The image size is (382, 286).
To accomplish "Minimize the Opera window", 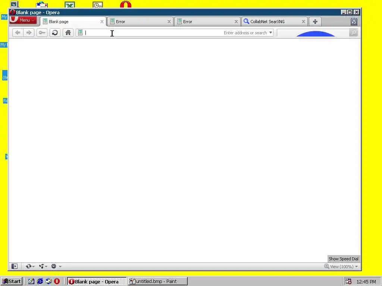I will click(x=344, y=12).
